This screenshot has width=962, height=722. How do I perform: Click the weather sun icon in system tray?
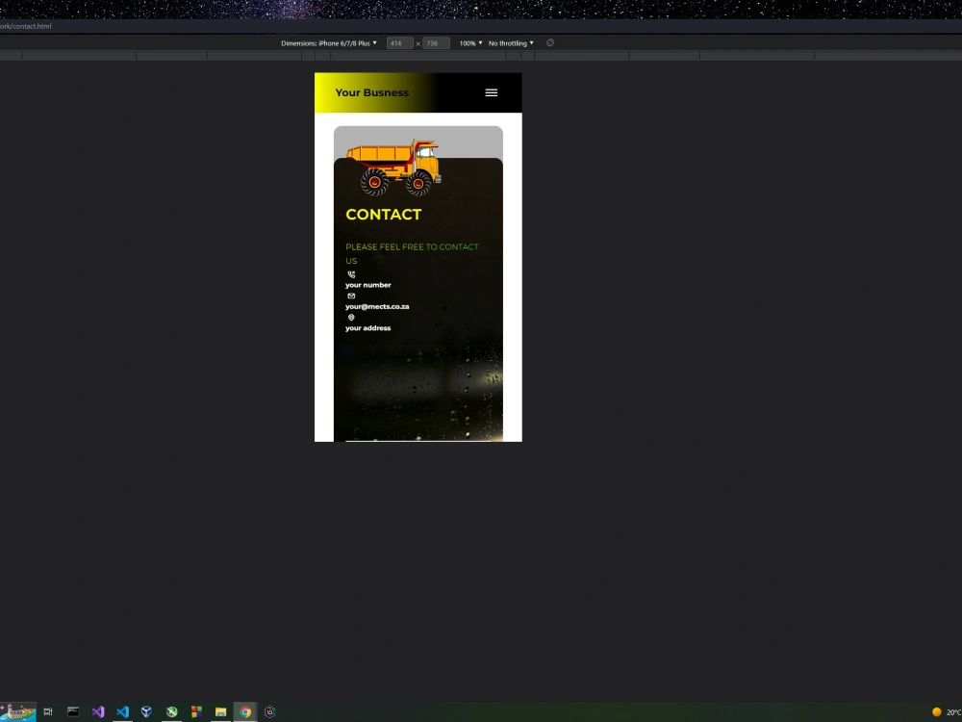pos(937,712)
